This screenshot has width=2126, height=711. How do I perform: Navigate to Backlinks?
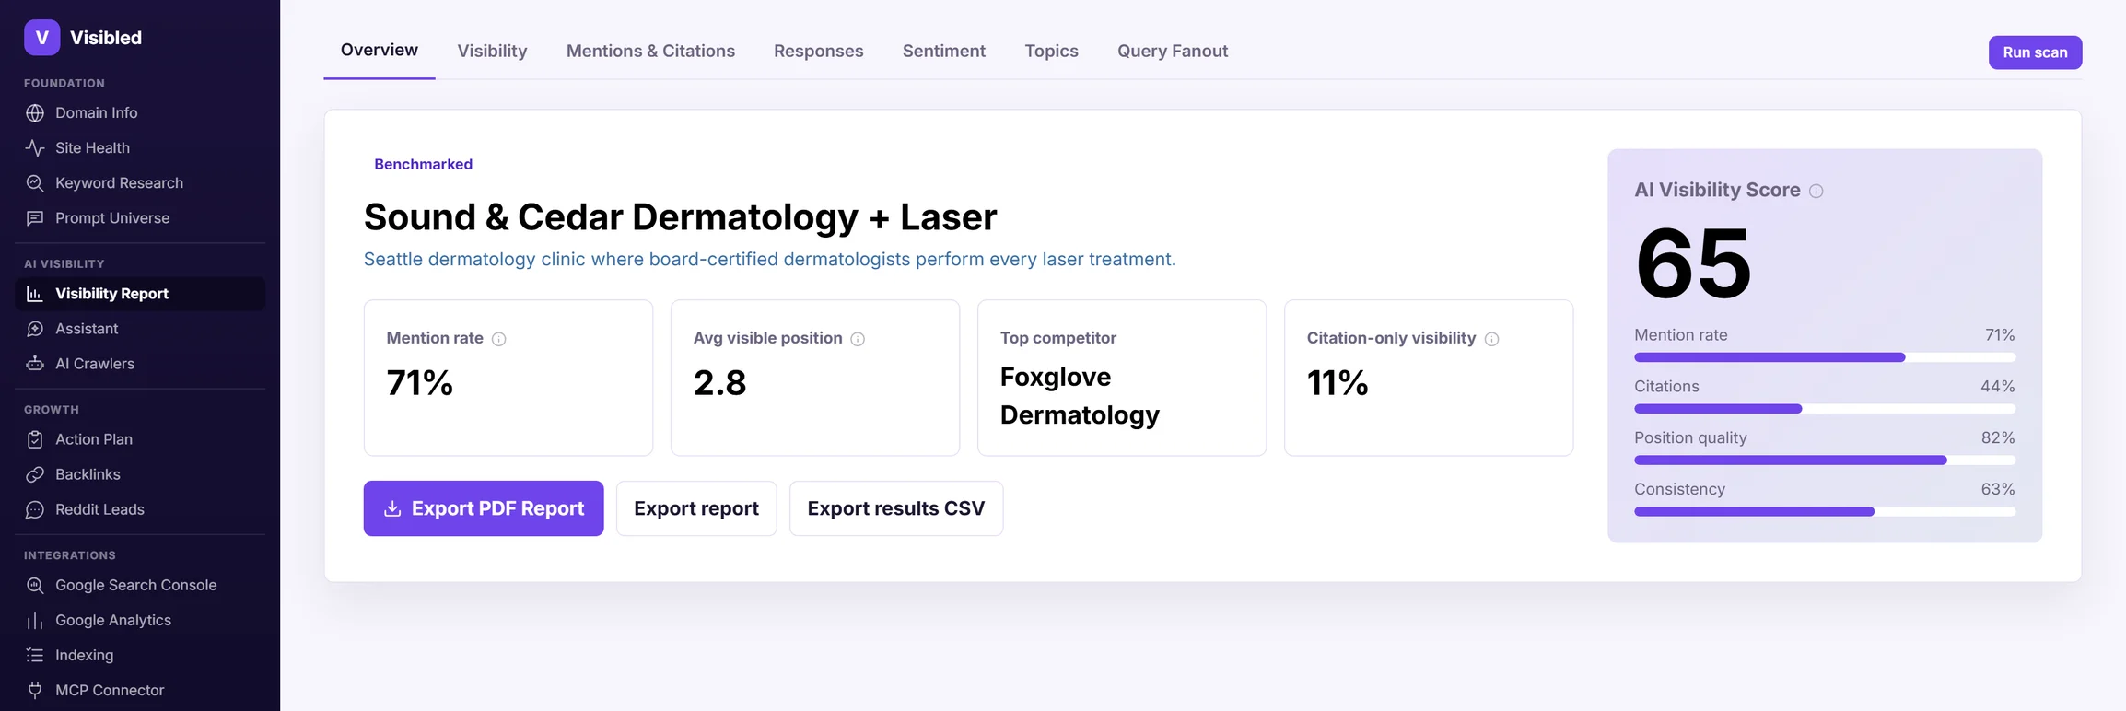coord(140,474)
